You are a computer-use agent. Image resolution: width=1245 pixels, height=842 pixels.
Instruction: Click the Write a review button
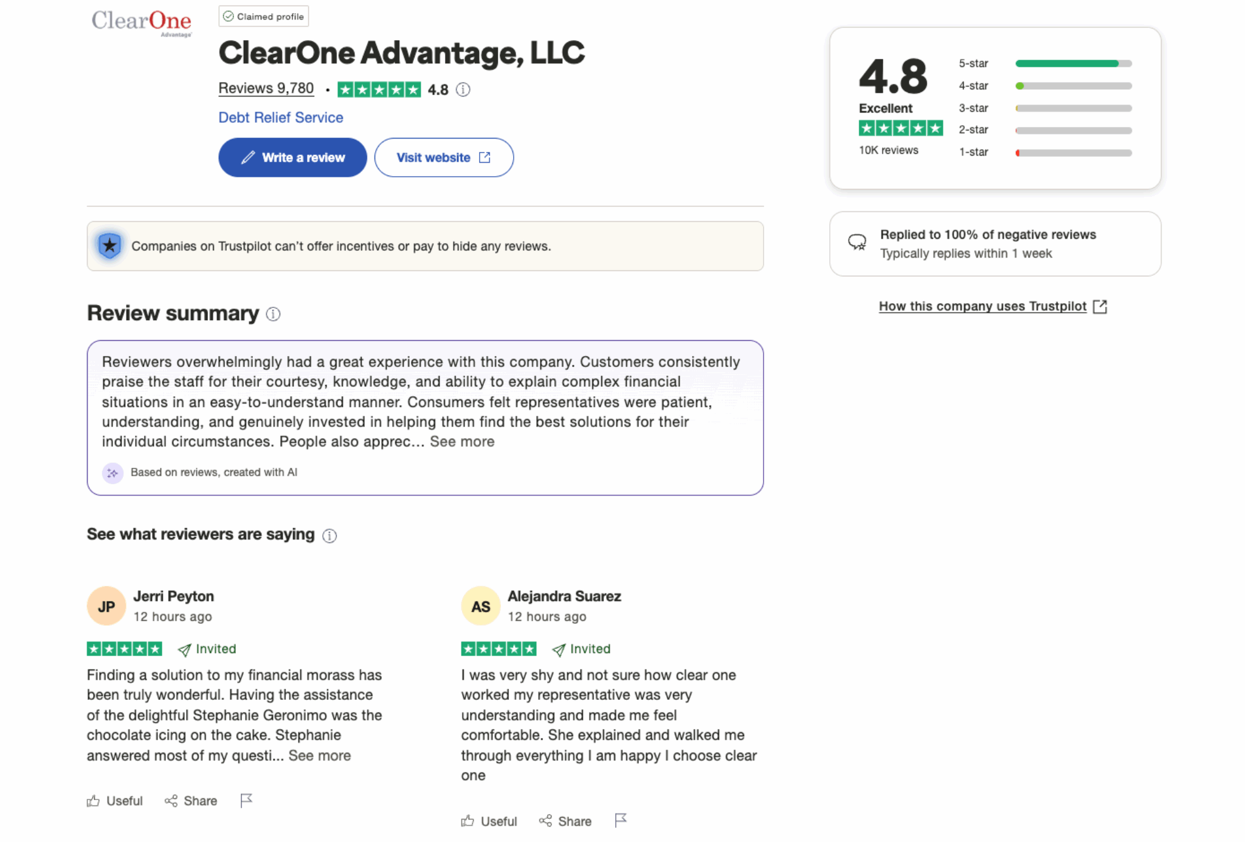292,157
